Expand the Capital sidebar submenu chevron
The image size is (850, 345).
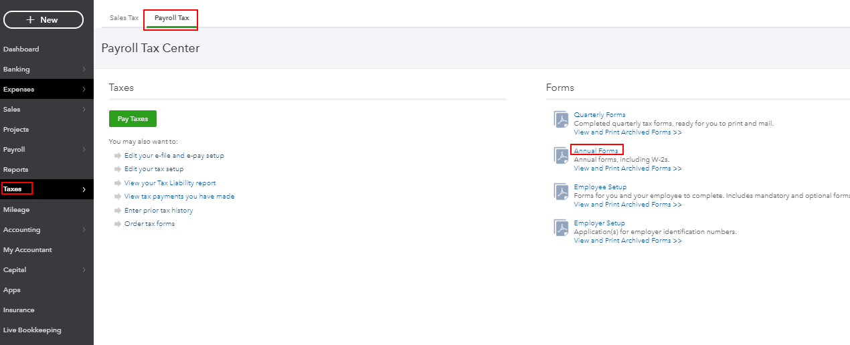(x=84, y=270)
